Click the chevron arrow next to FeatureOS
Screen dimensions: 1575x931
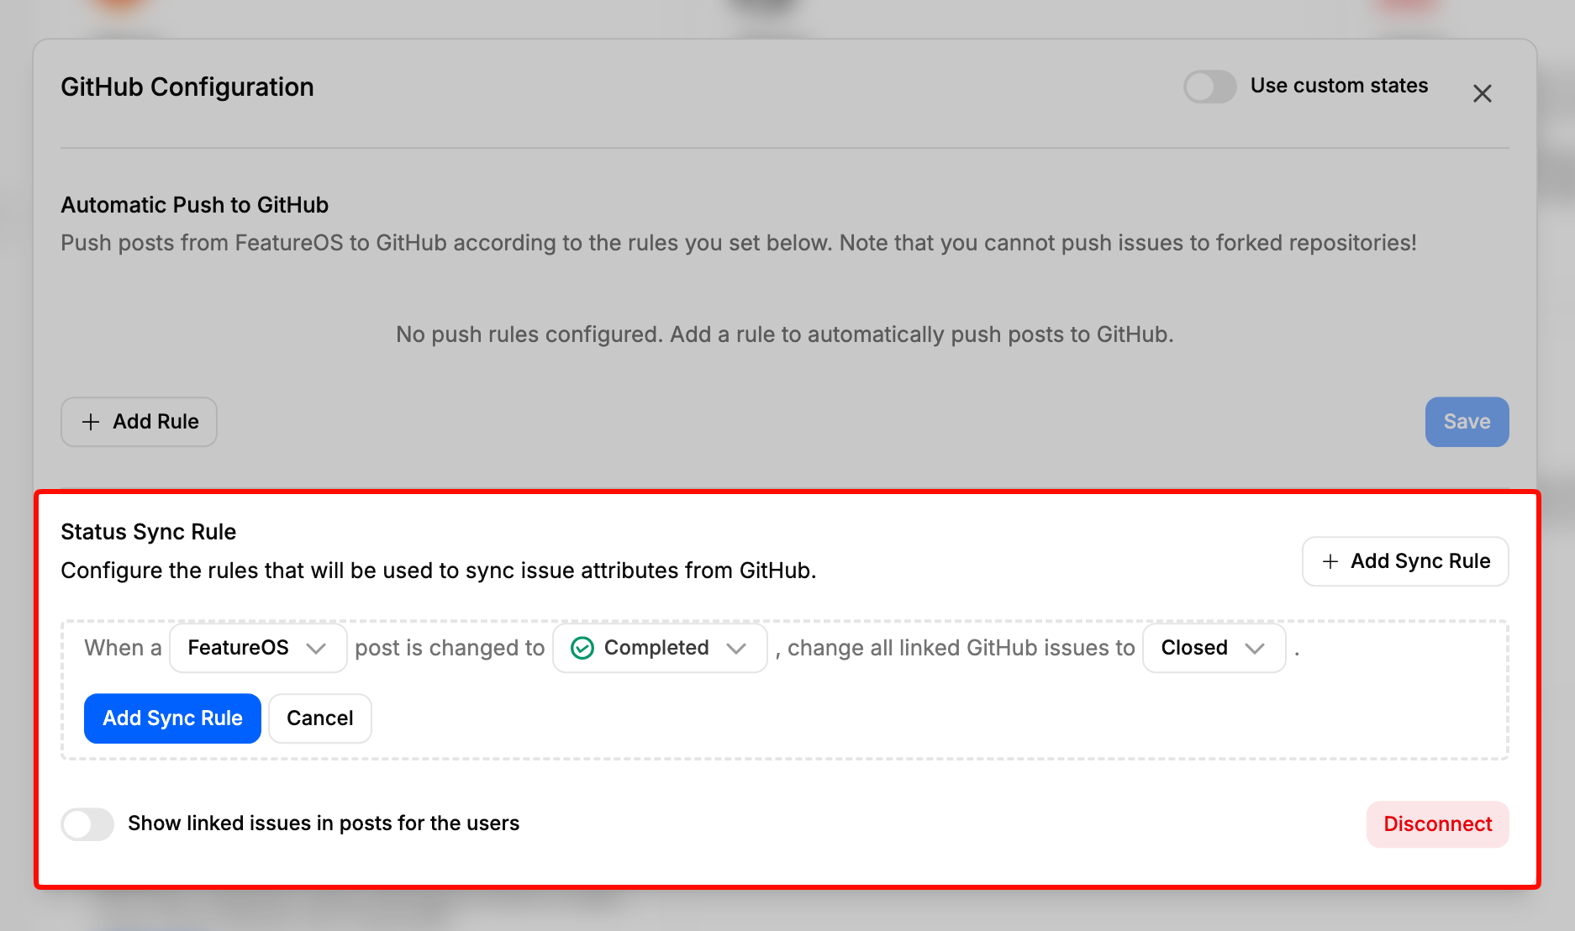point(316,649)
